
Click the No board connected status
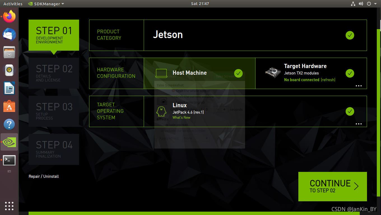pos(302,80)
